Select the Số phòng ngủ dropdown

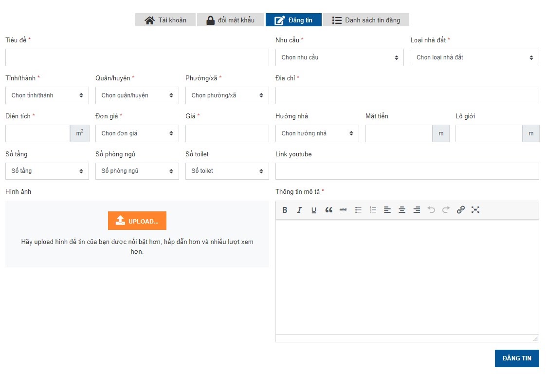137,171
